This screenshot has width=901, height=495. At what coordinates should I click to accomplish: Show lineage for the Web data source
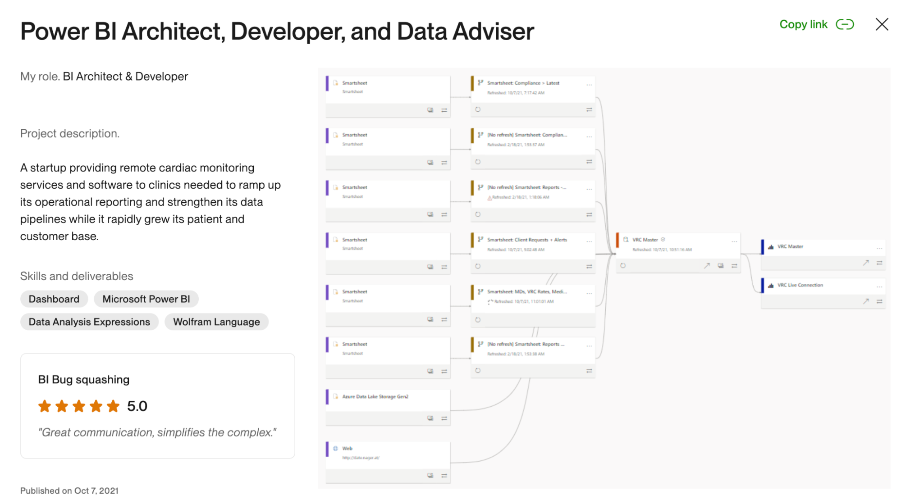coord(444,476)
